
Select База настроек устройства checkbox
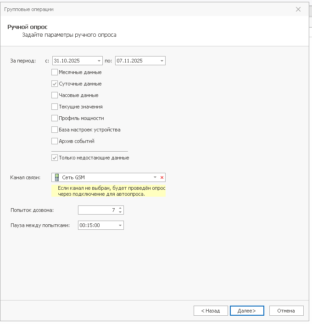[x=55, y=130]
